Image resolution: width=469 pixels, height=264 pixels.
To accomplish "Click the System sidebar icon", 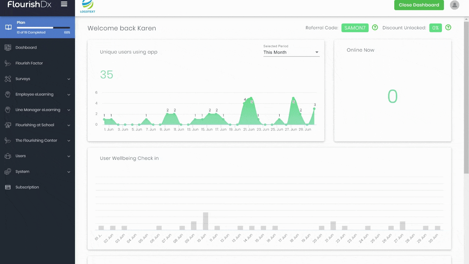I will (8, 172).
